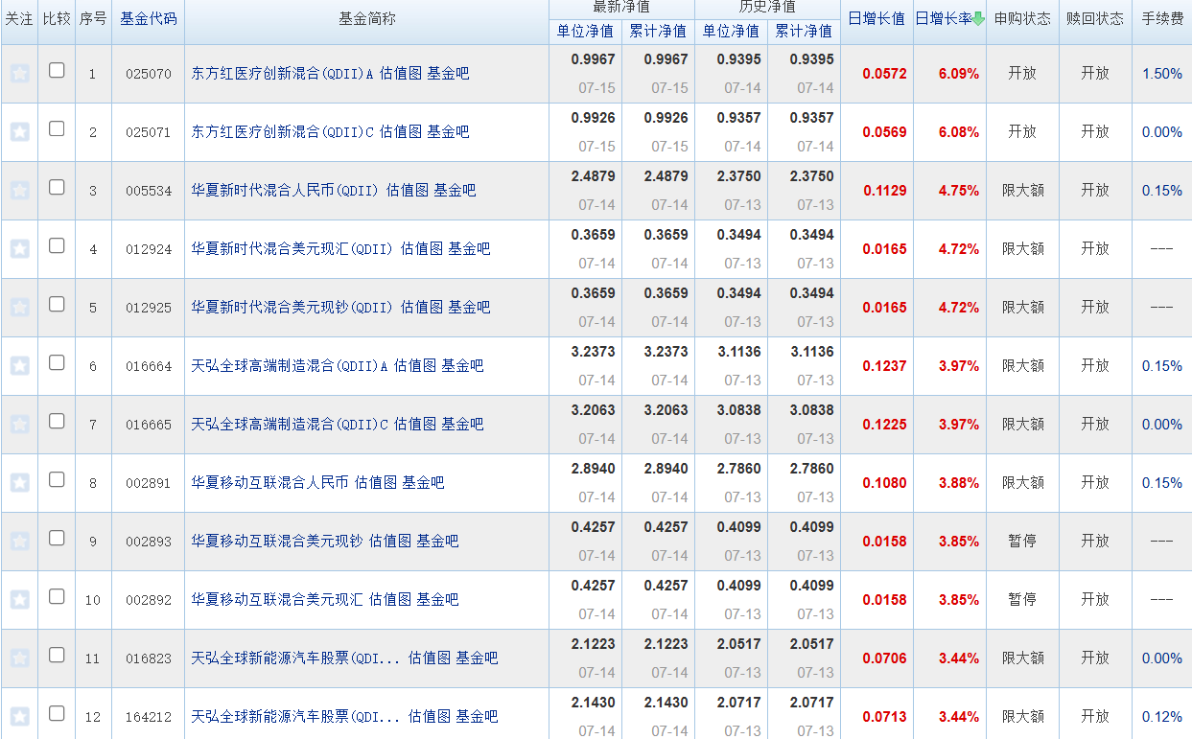Add fund 016665 to watchlist via star
This screenshot has width=1192, height=739.
19,425
